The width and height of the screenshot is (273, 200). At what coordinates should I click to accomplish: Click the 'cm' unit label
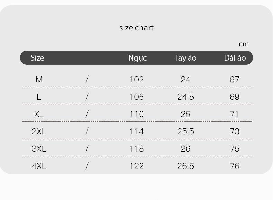pos(244,44)
